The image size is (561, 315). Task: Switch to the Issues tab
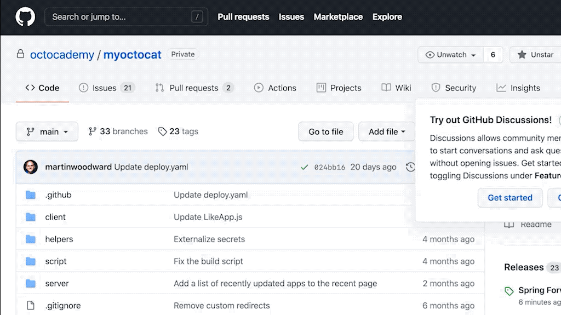click(107, 88)
